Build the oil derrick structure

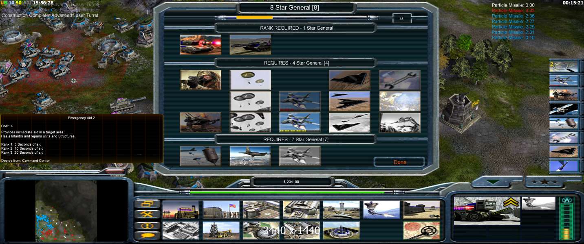221,230
